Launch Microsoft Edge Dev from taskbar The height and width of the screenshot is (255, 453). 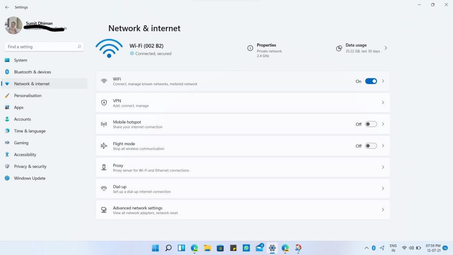(194, 248)
